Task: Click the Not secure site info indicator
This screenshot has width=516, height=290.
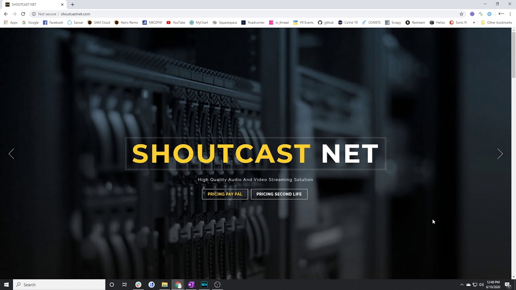Action: click(44, 14)
